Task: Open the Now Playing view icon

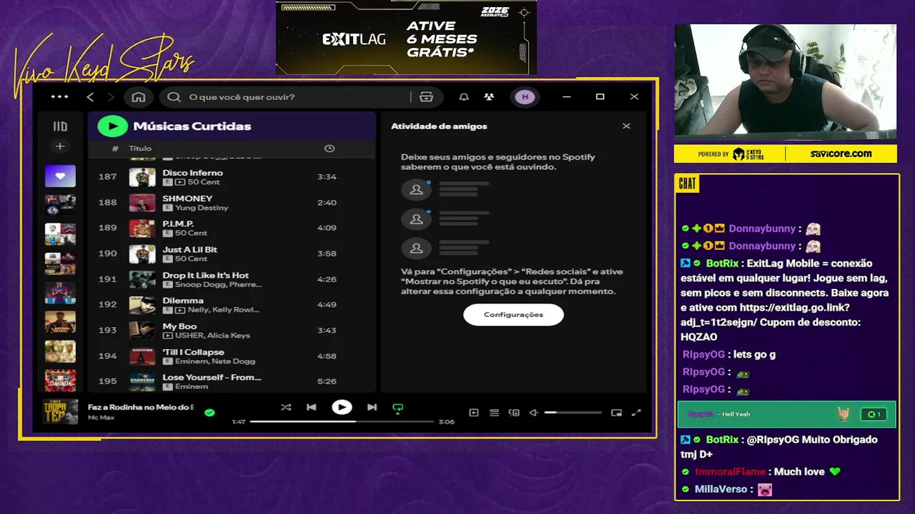Action: pyautogui.click(x=473, y=413)
